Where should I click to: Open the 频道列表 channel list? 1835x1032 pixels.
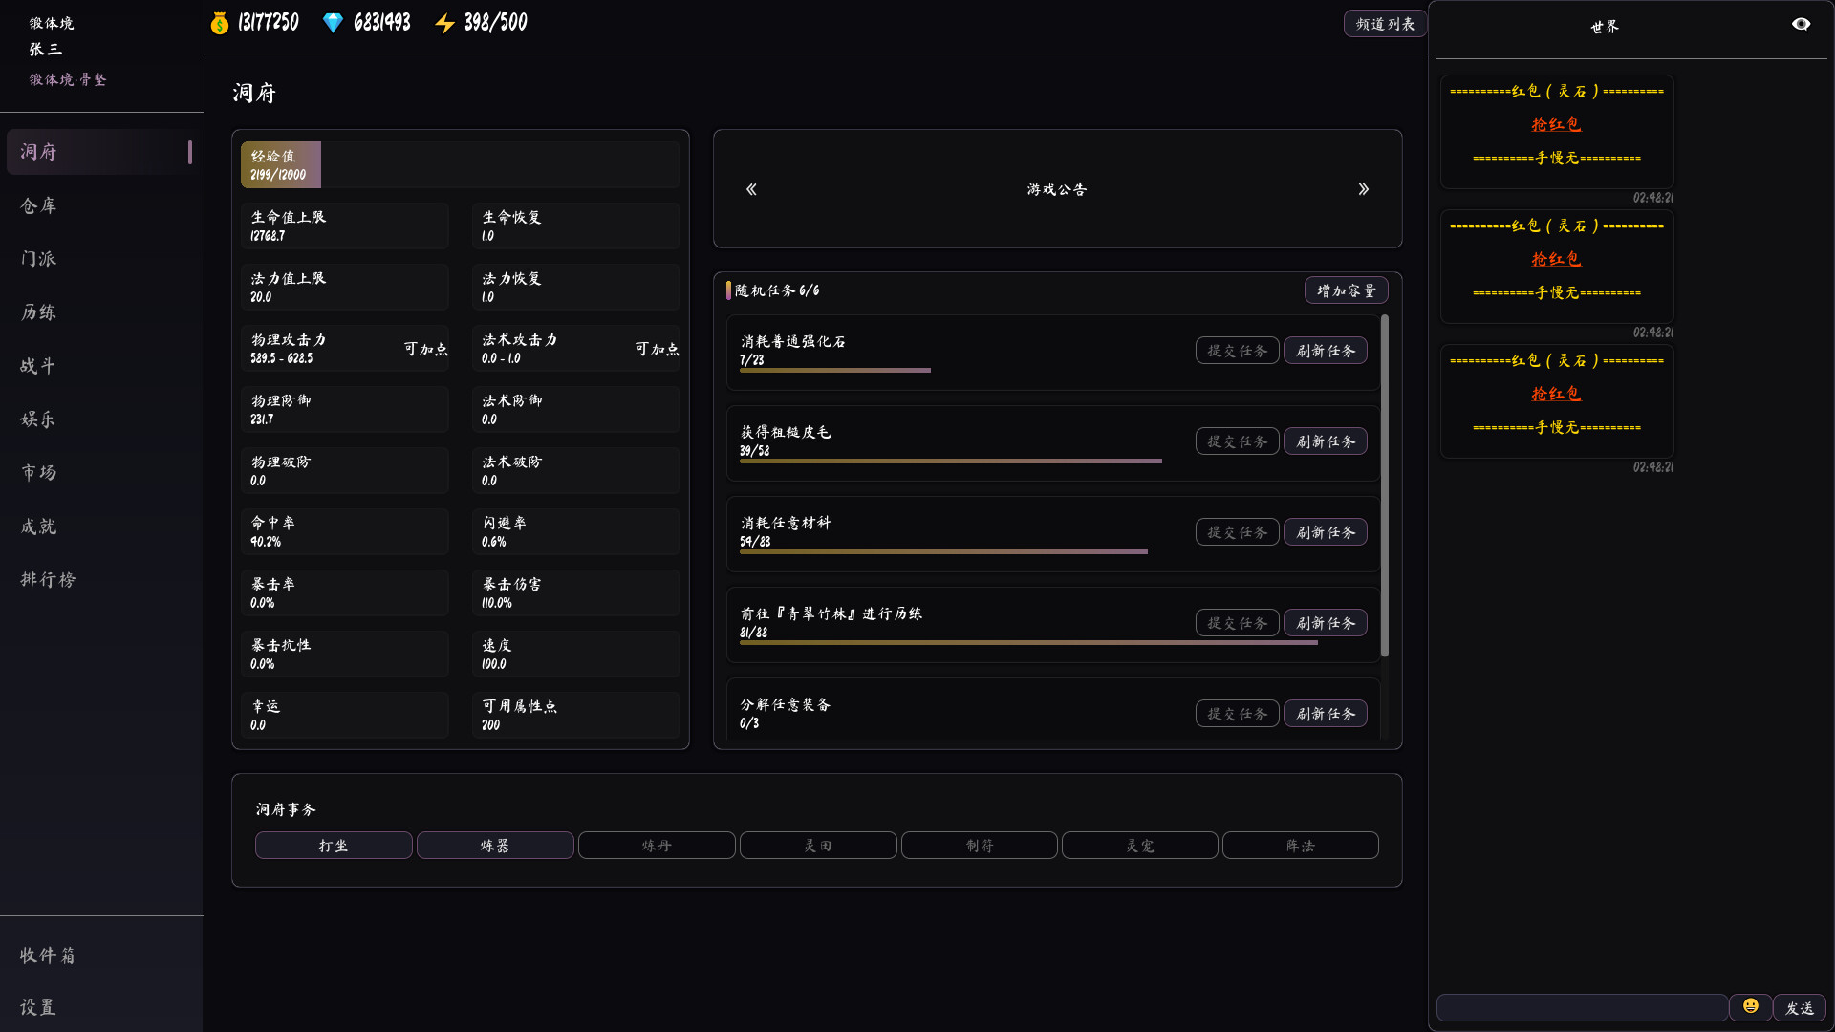[1384, 23]
